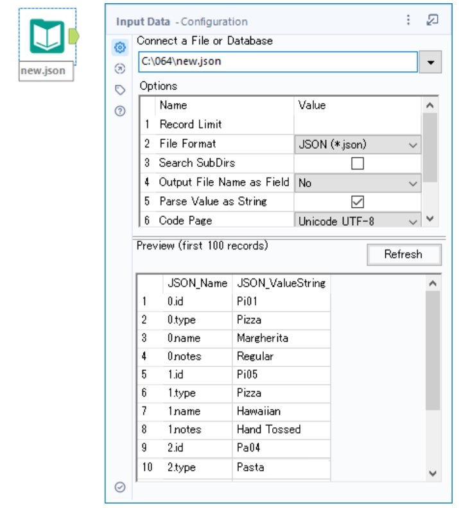The height and width of the screenshot is (508, 459).
Task: Click the green output anchor of Input Data tool
Action: [x=74, y=36]
